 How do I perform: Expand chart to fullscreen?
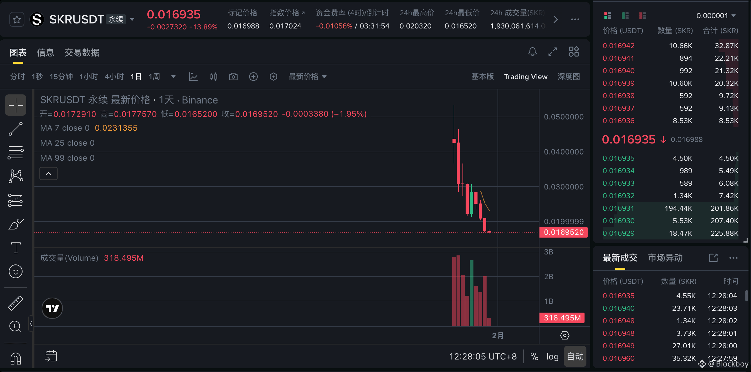pyautogui.click(x=553, y=52)
